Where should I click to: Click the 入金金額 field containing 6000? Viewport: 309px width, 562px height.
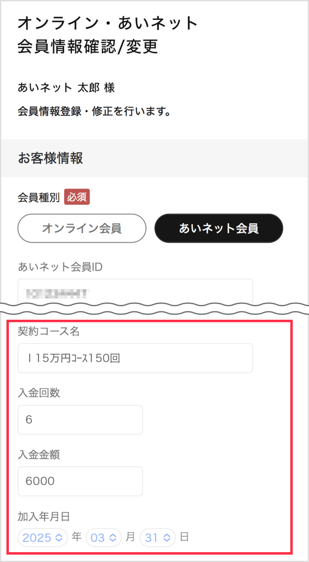click(80, 481)
